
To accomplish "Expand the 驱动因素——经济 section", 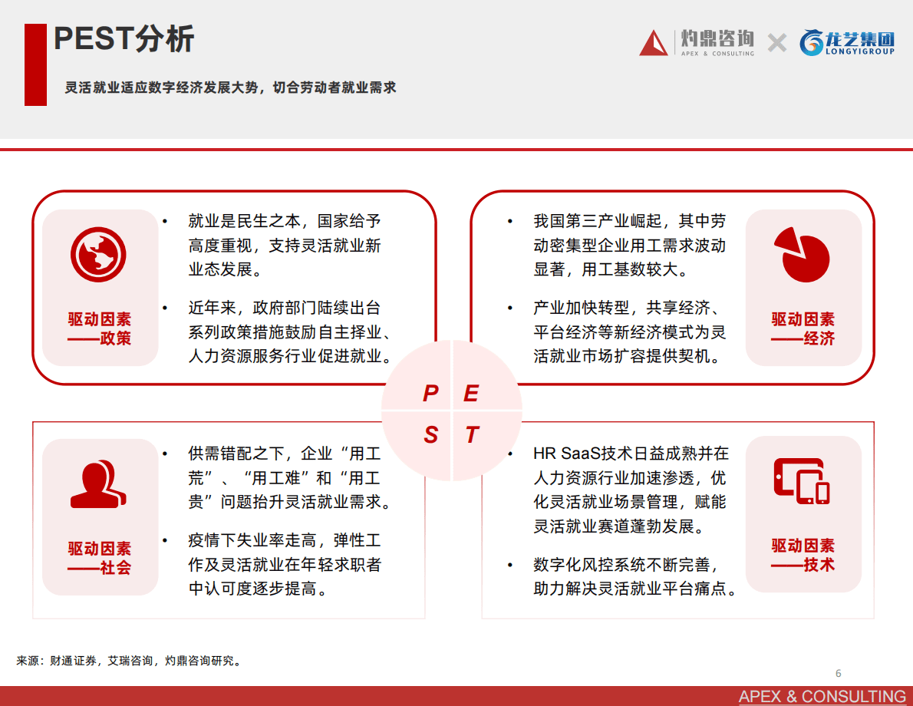I will pyautogui.click(x=803, y=326).
